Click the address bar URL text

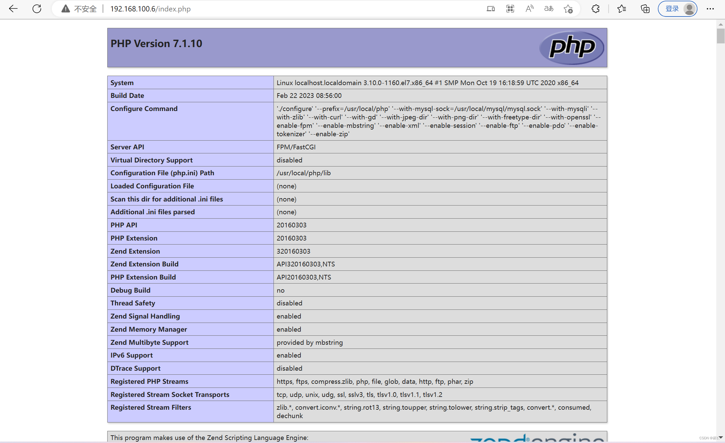tap(150, 9)
